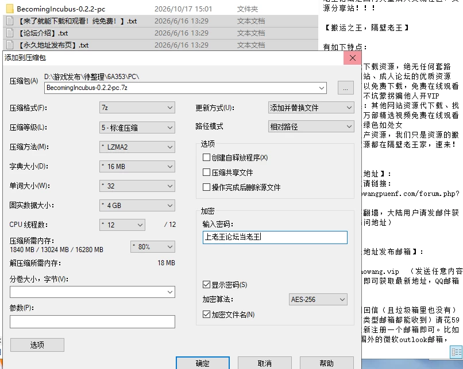Select BecomingIncubus-0.2.2-pc folder row name

[61, 9]
